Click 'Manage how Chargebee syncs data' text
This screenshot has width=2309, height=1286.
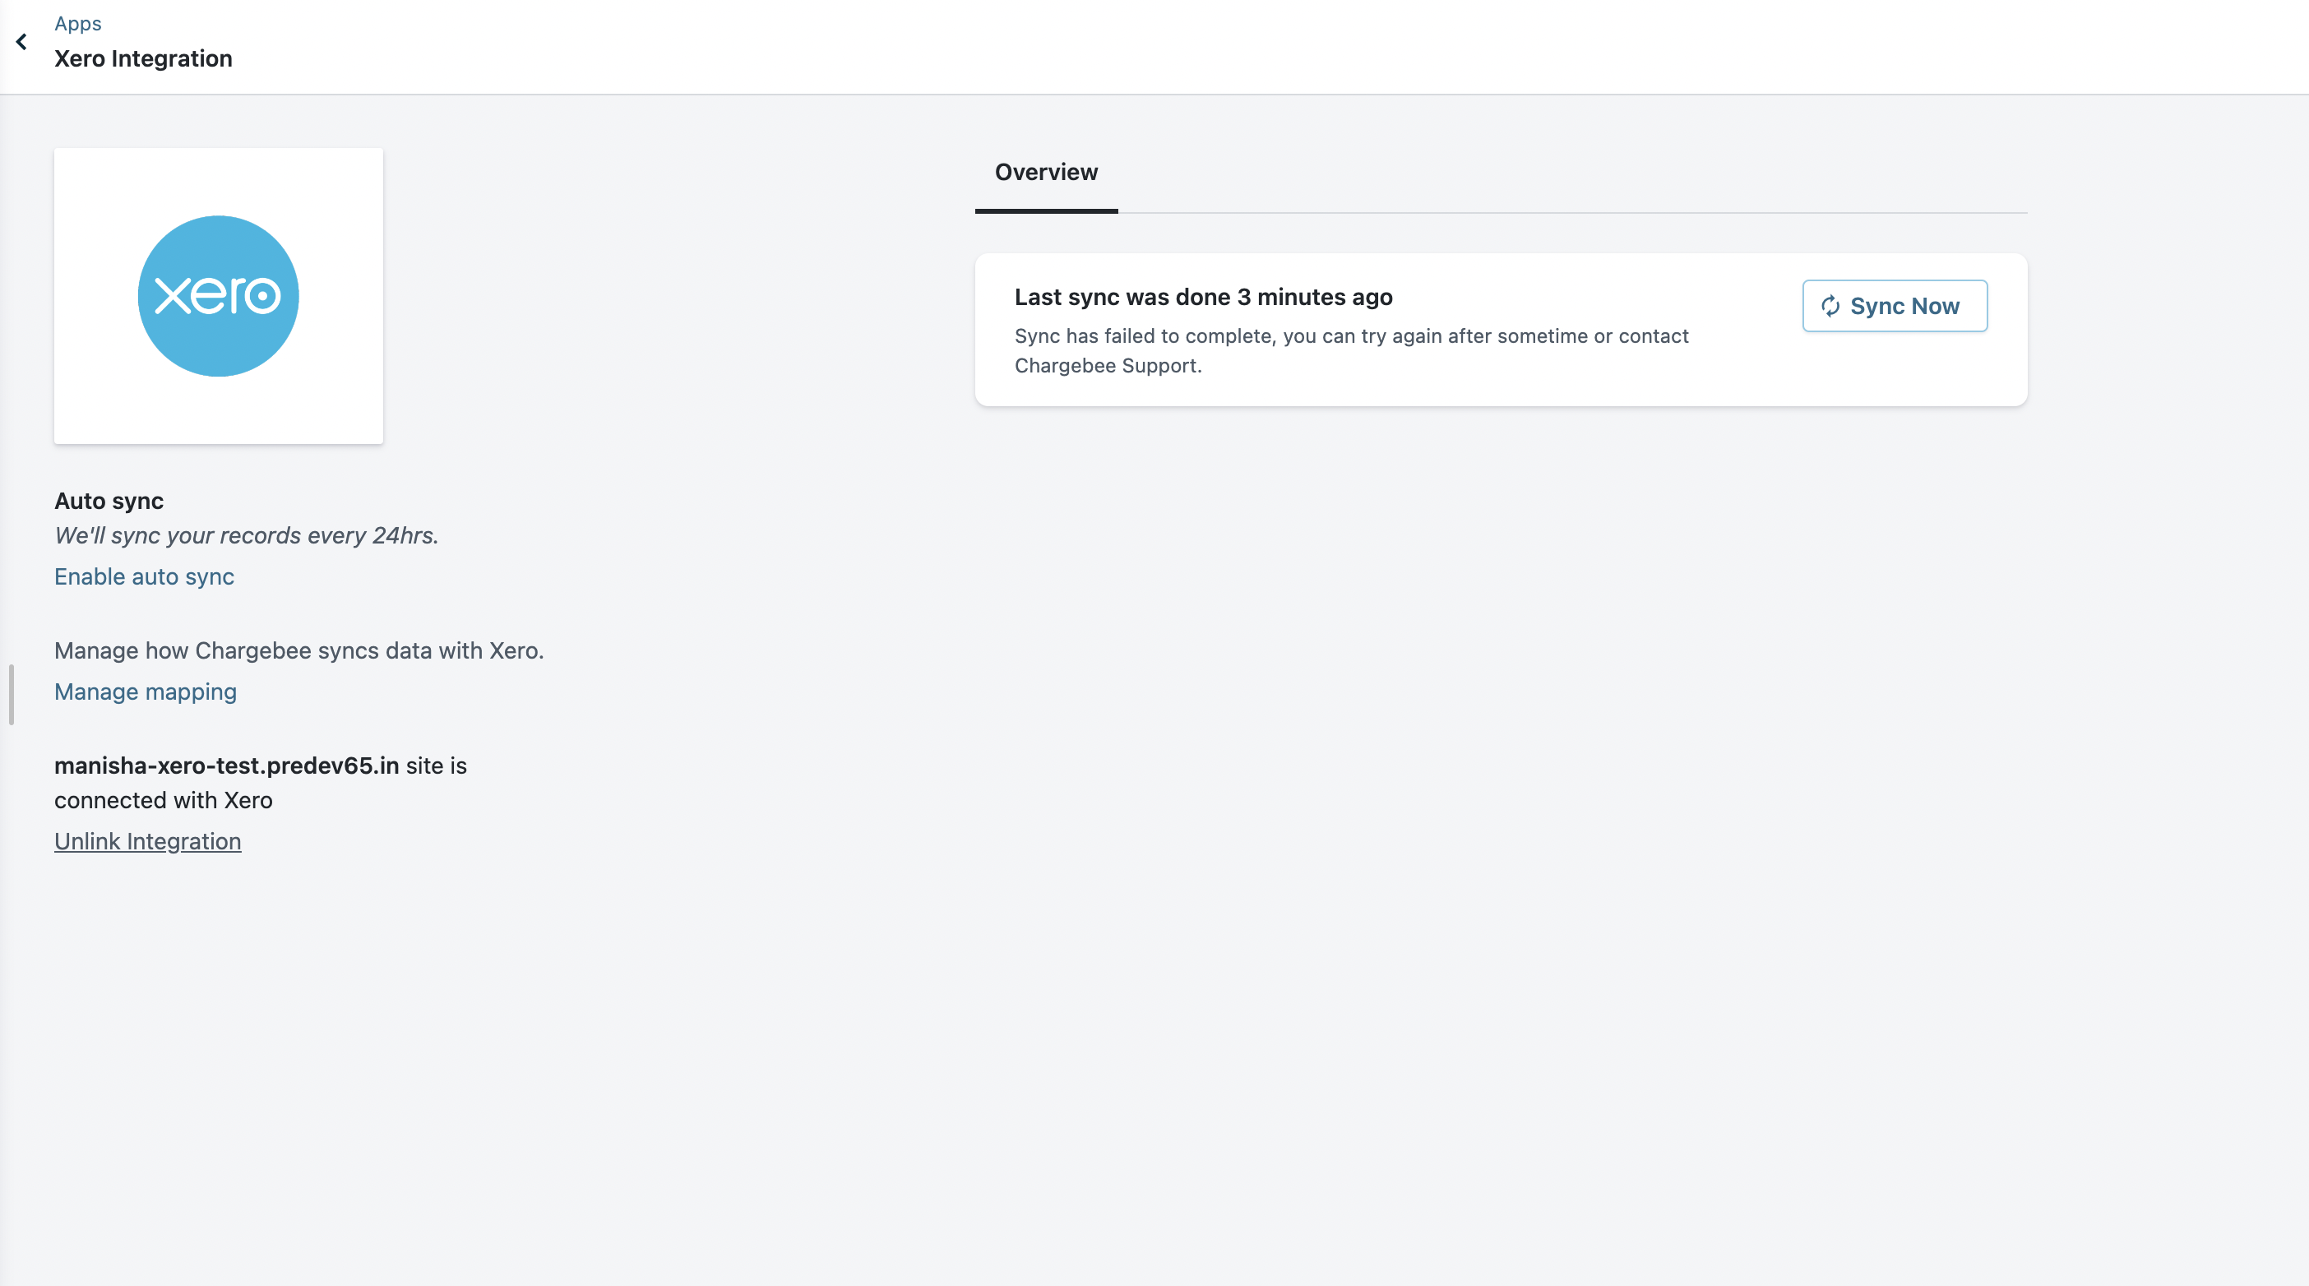point(298,650)
